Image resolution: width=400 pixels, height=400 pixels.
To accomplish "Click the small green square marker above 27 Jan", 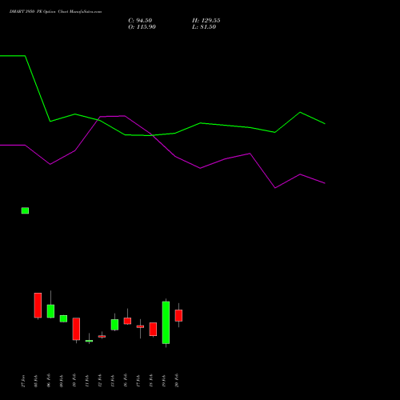I will [x=25, y=210].
